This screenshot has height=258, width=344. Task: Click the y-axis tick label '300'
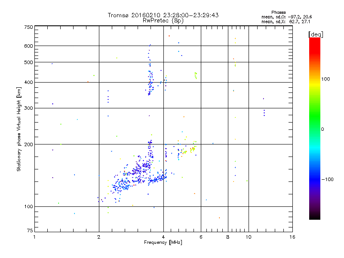[x=28, y=108]
